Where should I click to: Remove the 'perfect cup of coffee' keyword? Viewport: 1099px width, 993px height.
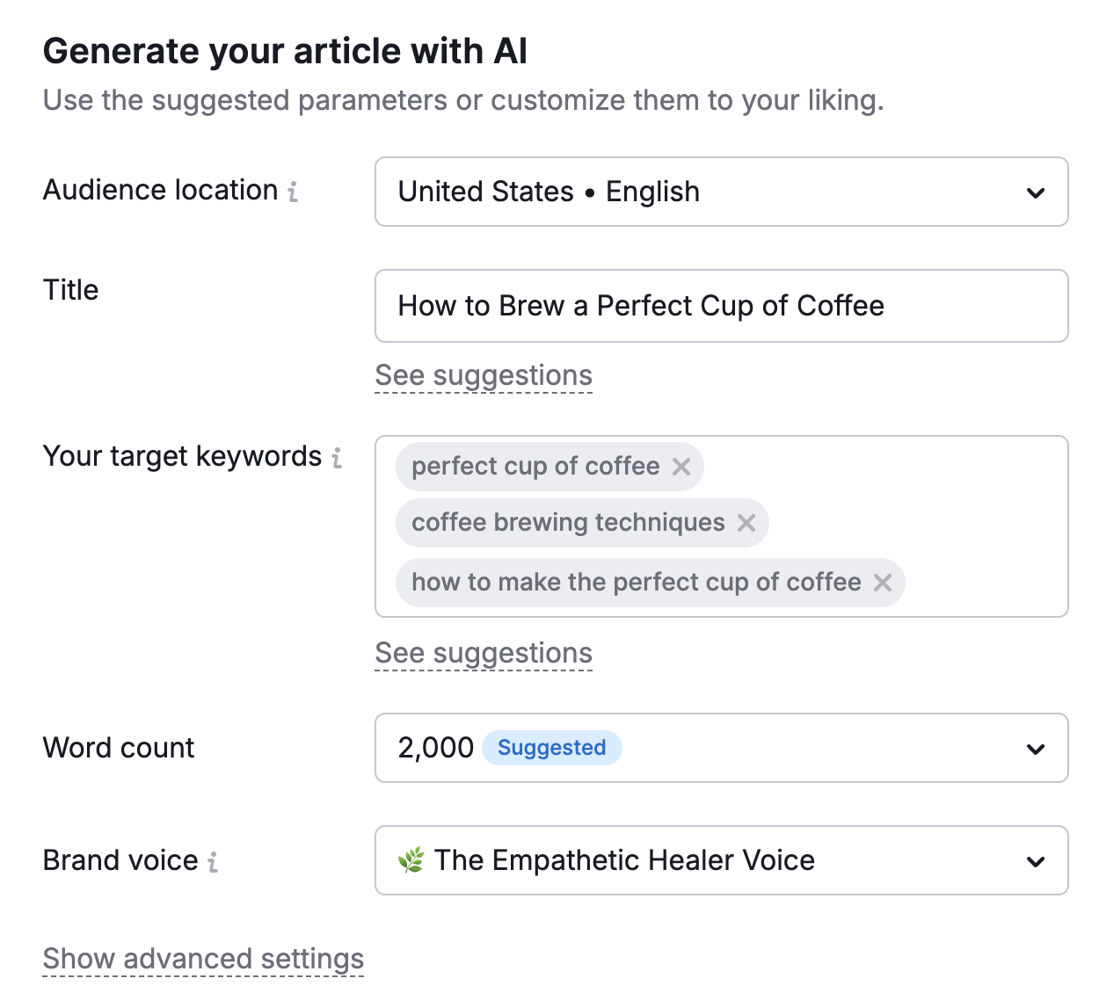point(681,467)
